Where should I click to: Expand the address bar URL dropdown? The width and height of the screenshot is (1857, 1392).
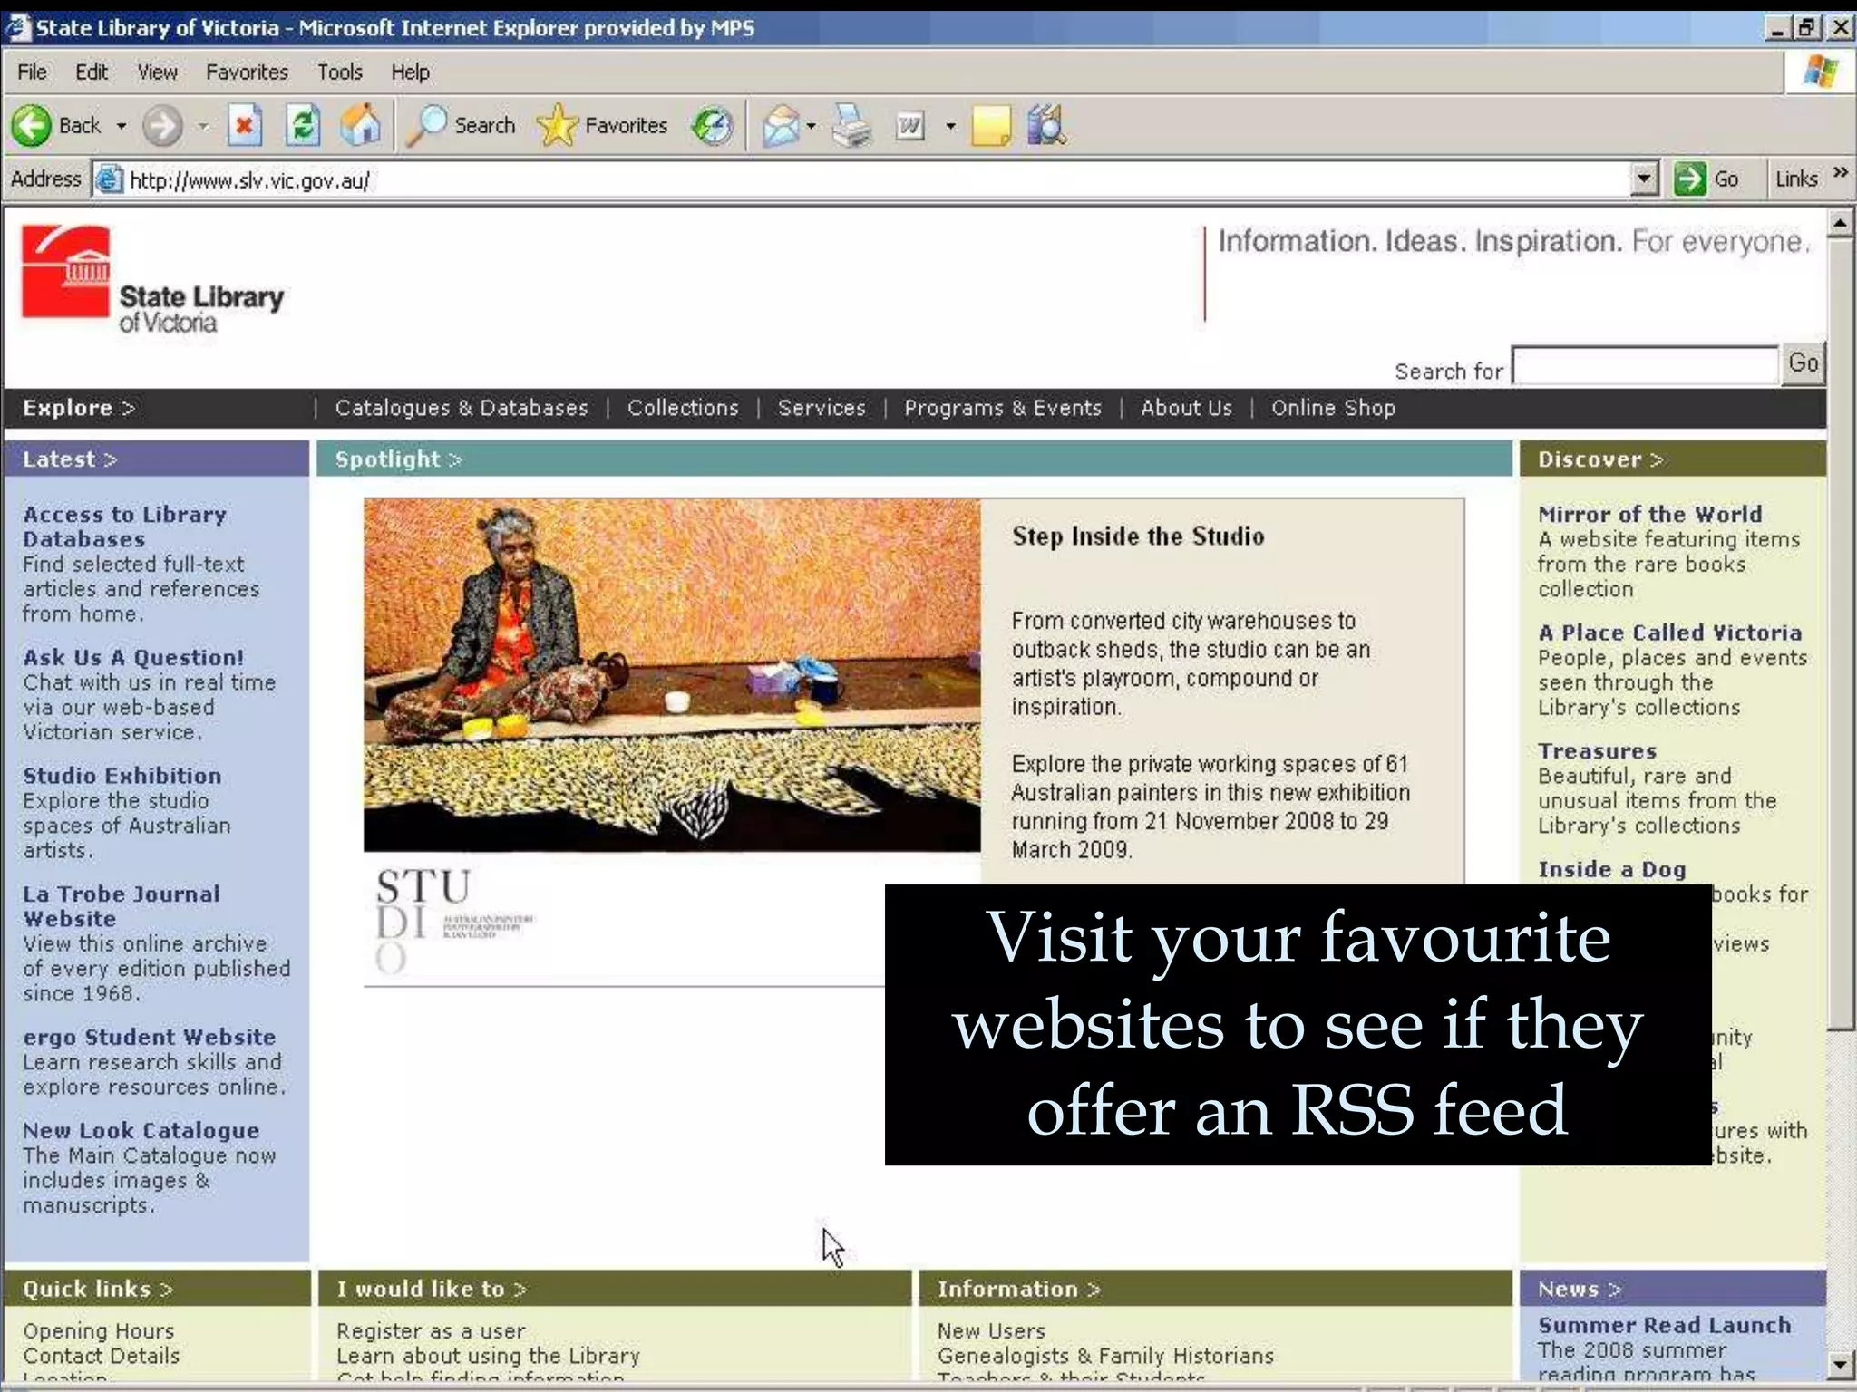pos(1644,179)
